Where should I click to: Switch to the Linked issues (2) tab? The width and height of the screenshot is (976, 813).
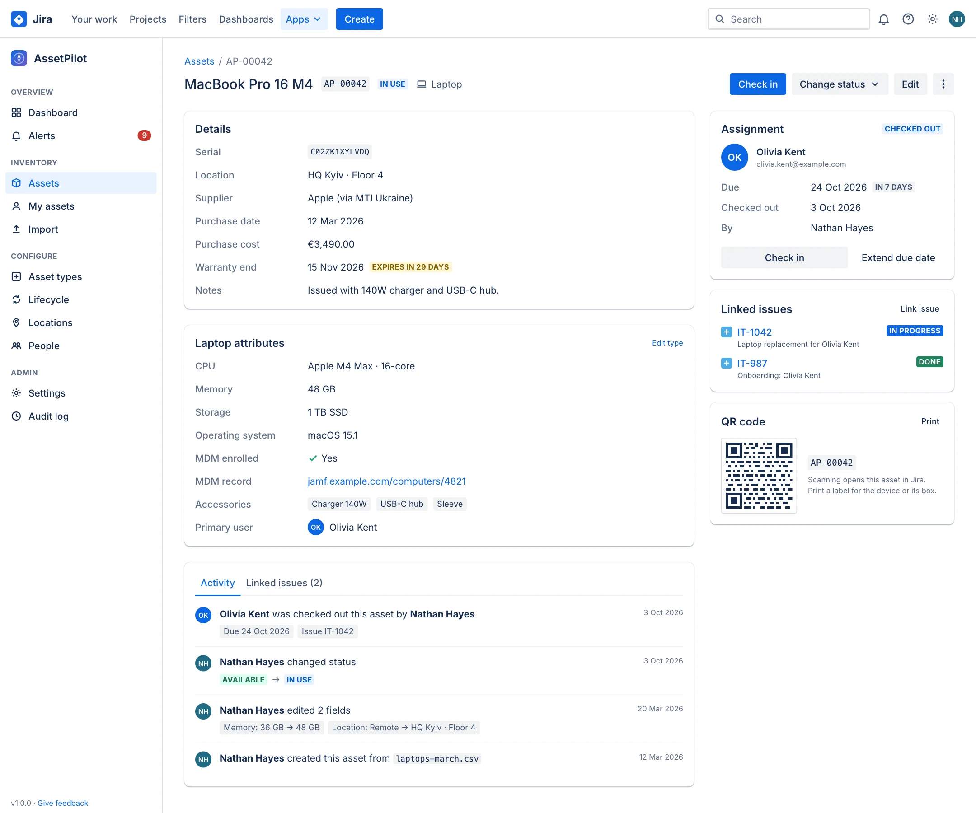click(x=284, y=583)
